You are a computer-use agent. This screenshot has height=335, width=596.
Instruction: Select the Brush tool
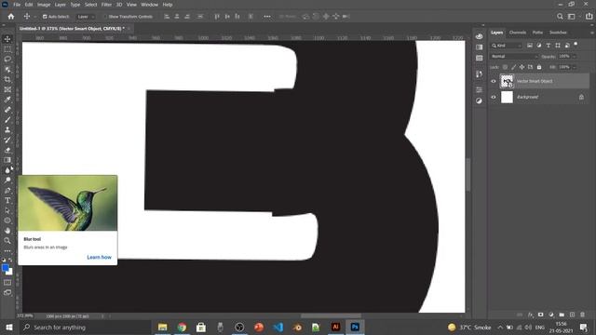tap(7, 120)
